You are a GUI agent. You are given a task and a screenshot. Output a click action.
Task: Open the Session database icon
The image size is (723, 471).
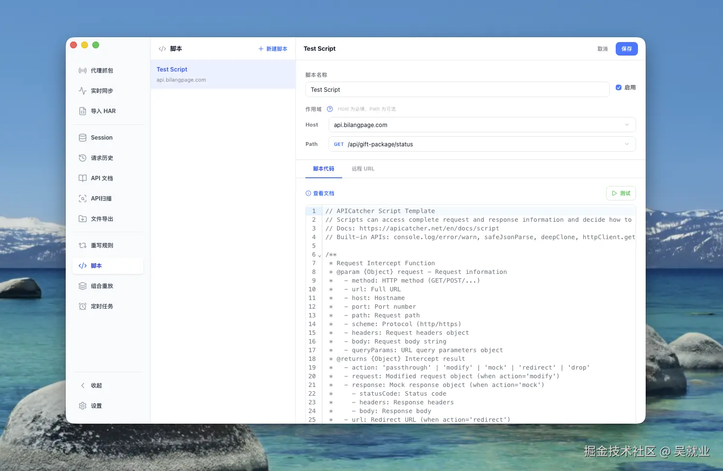tap(83, 138)
